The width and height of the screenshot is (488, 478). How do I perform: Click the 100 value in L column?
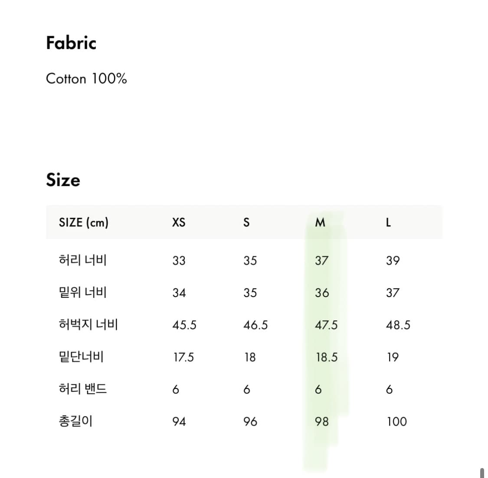pyautogui.click(x=397, y=422)
